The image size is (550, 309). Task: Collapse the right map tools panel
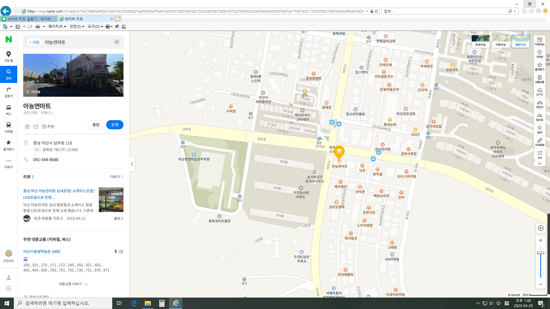(x=539, y=164)
